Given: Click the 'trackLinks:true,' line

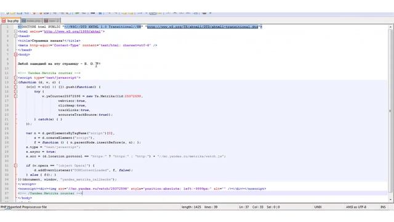Looking at the screenshot, I should coord(74,110).
